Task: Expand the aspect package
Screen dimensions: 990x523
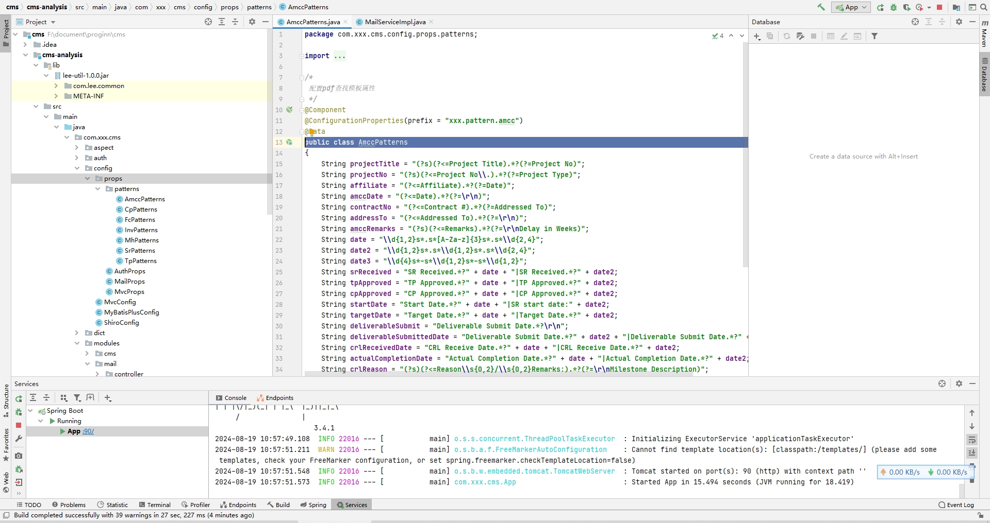Action: click(x=77, y=148)
